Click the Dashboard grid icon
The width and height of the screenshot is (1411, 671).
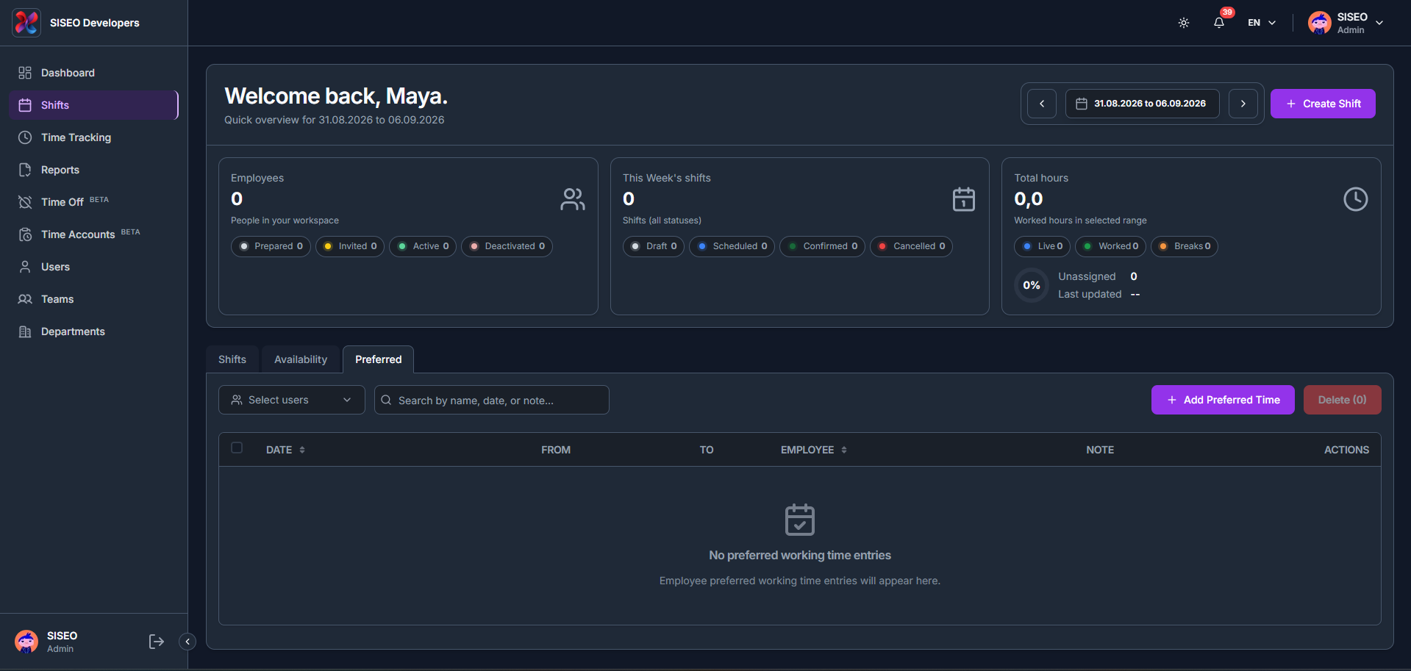click(25, 73)
